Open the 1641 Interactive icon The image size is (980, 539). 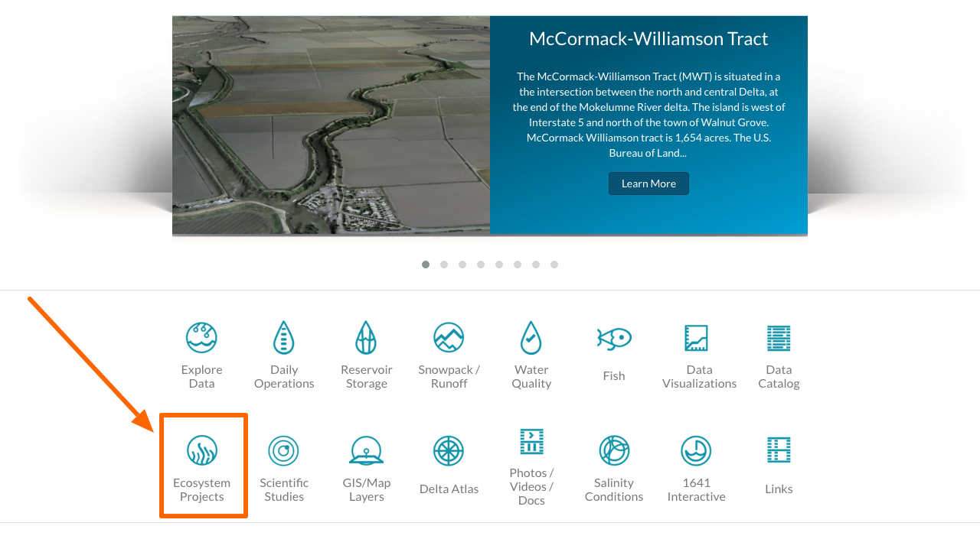[x=697, y=450]
